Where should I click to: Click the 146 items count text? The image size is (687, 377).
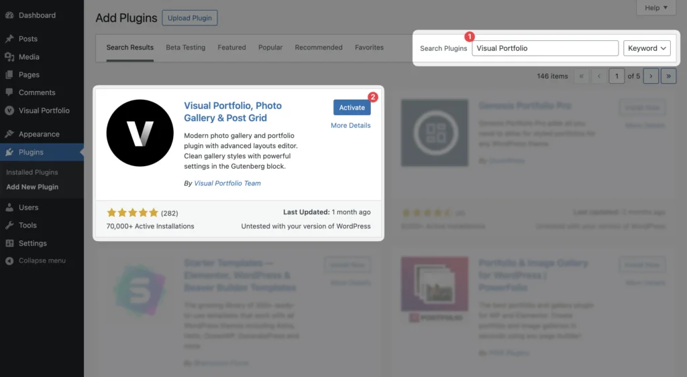tap(552, 76)
